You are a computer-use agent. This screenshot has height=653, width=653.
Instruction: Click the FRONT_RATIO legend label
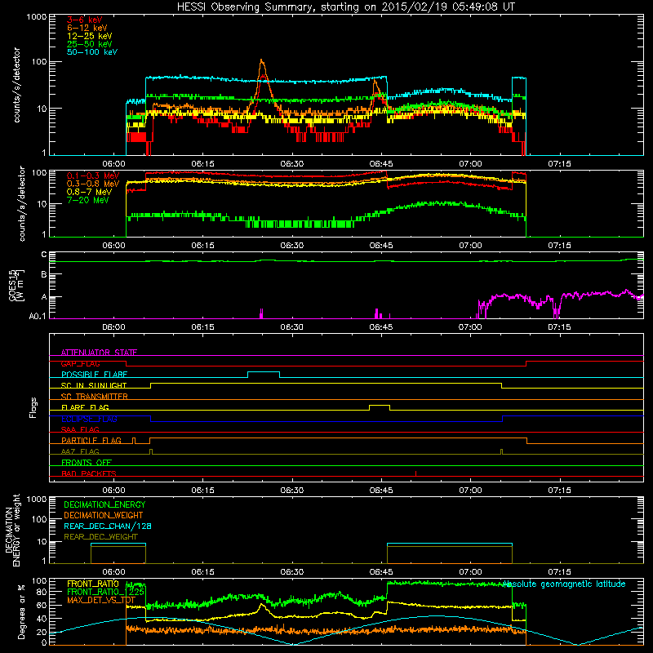click(x=93, y=584)
